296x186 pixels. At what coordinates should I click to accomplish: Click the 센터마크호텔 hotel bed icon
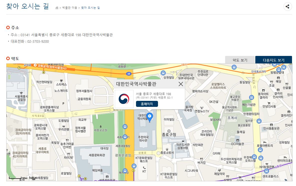285,157
